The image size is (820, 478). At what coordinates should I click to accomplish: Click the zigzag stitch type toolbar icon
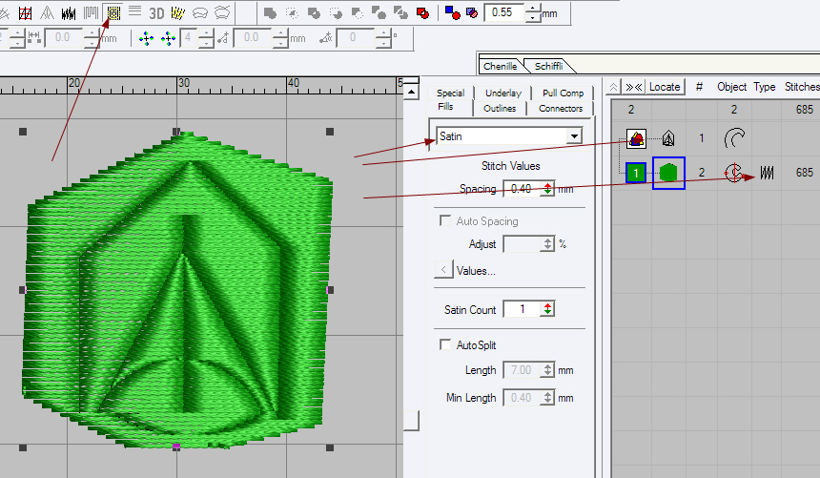point(69,13)
